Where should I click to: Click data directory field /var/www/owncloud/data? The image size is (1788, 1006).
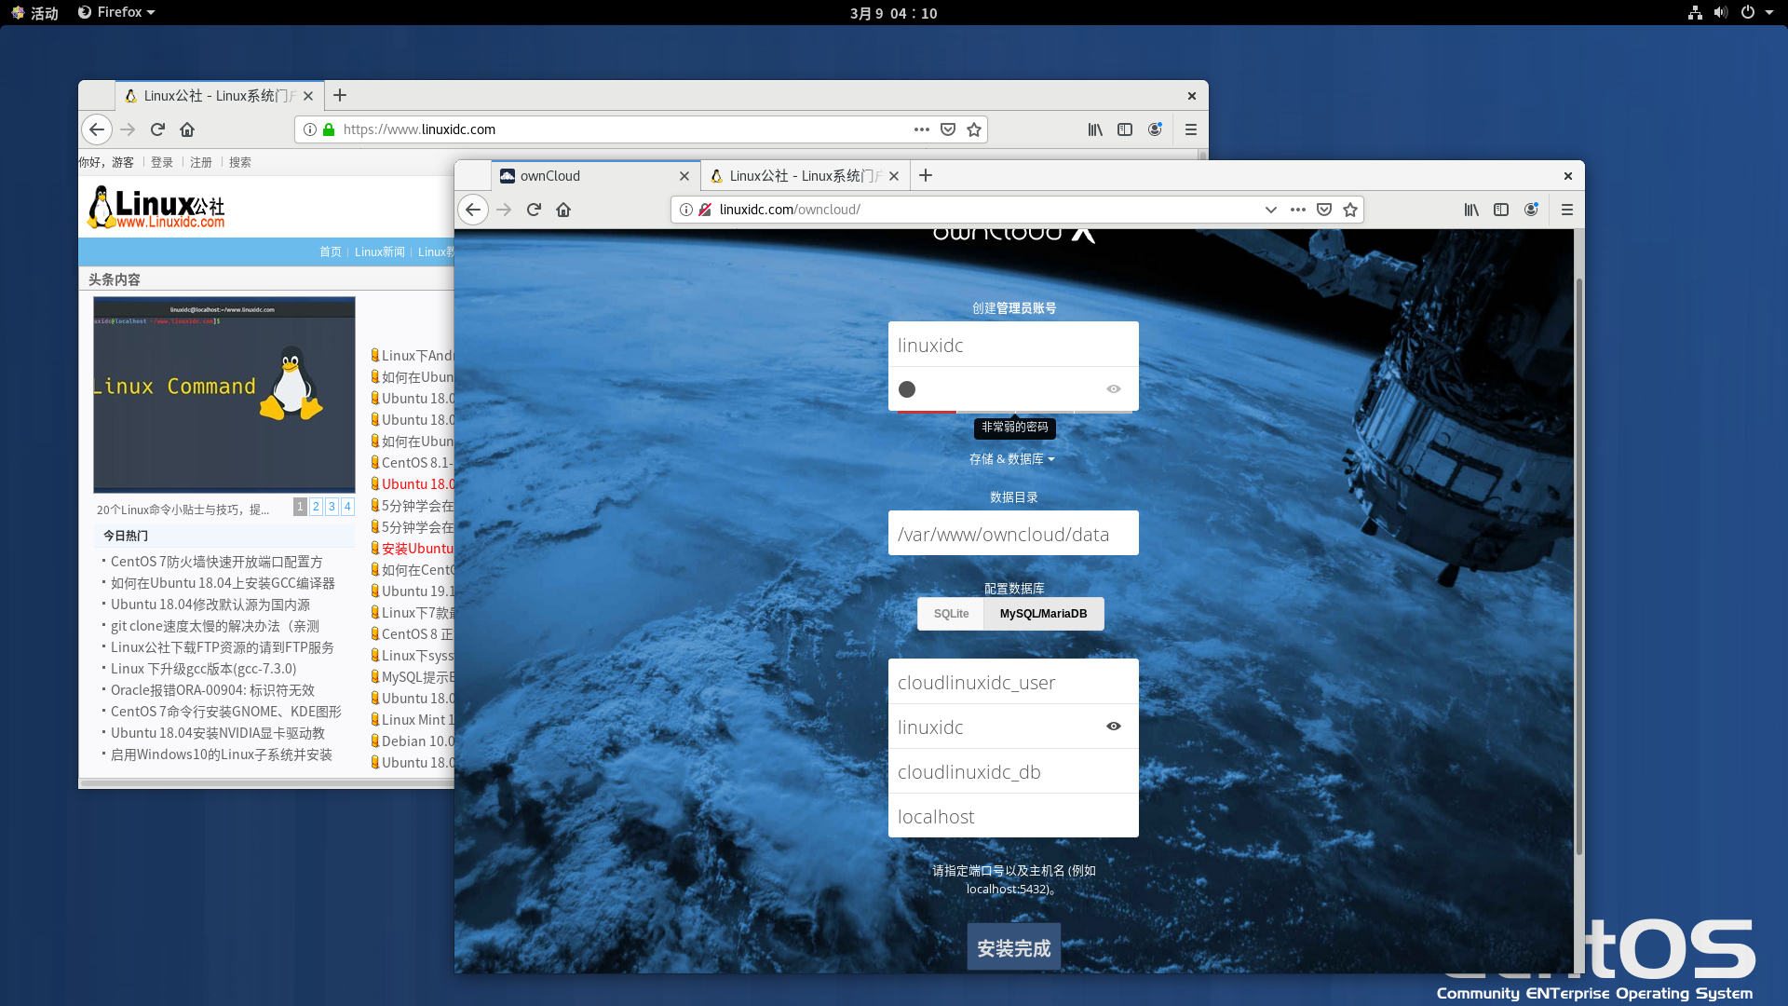(1013, 534)
